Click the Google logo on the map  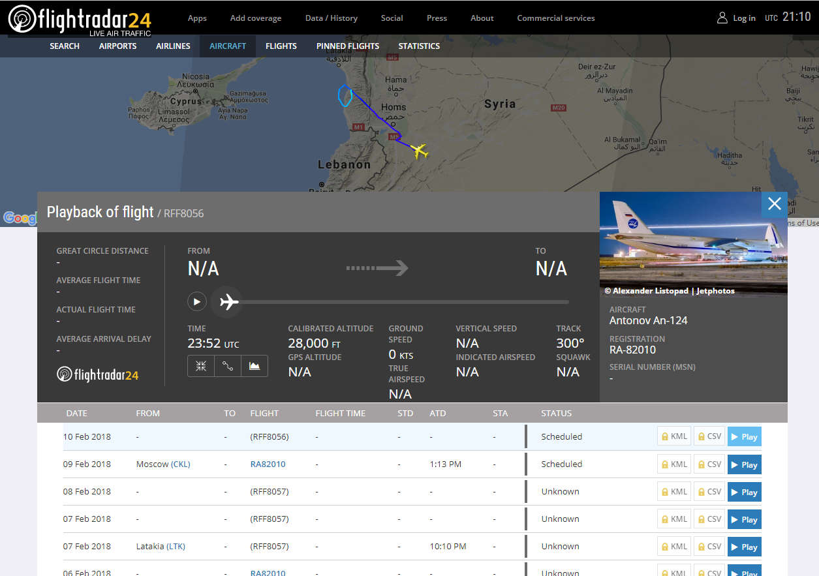[20, 218]
